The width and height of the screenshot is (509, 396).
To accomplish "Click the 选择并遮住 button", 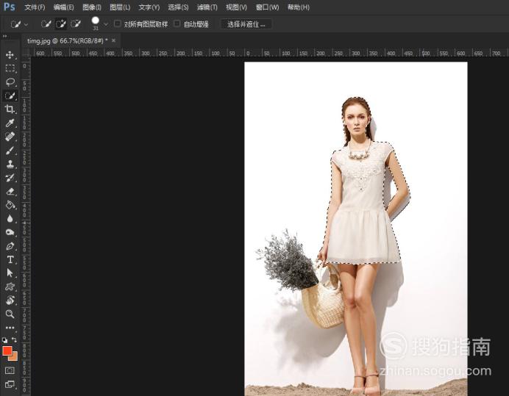I will point(246,24).
